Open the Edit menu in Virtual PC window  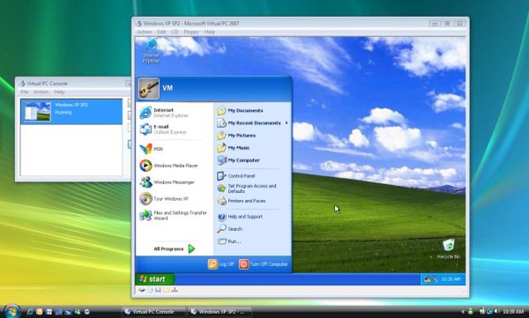click(x=161, y=32)
